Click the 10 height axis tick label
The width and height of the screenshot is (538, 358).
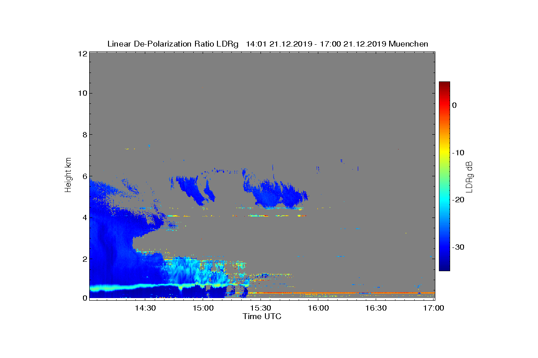pos(82,93)
